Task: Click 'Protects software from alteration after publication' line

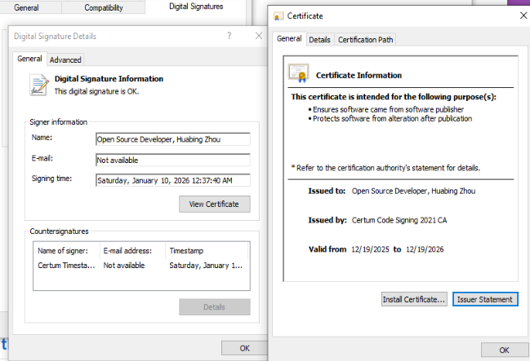Action: [x=392, y=119]
